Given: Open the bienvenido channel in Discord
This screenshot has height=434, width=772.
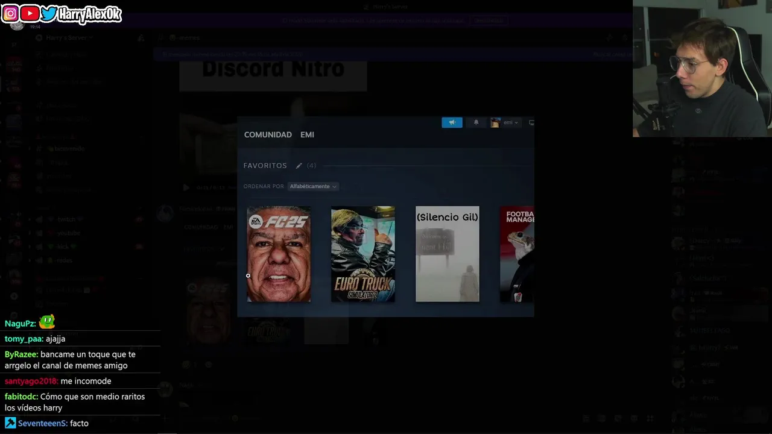Looking at the screenshot, I should click(66, 148).
